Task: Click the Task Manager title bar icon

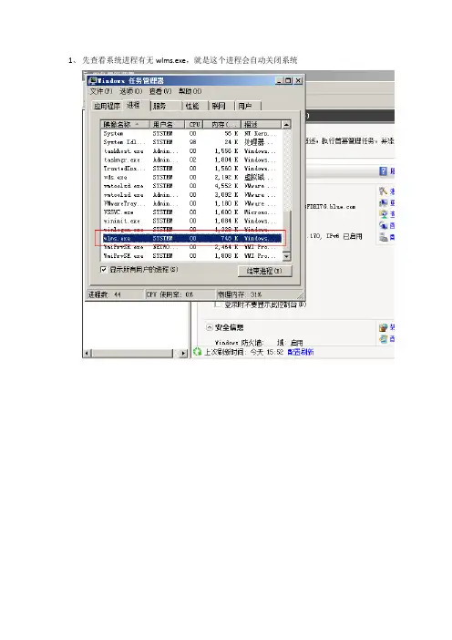Action: 93,81
